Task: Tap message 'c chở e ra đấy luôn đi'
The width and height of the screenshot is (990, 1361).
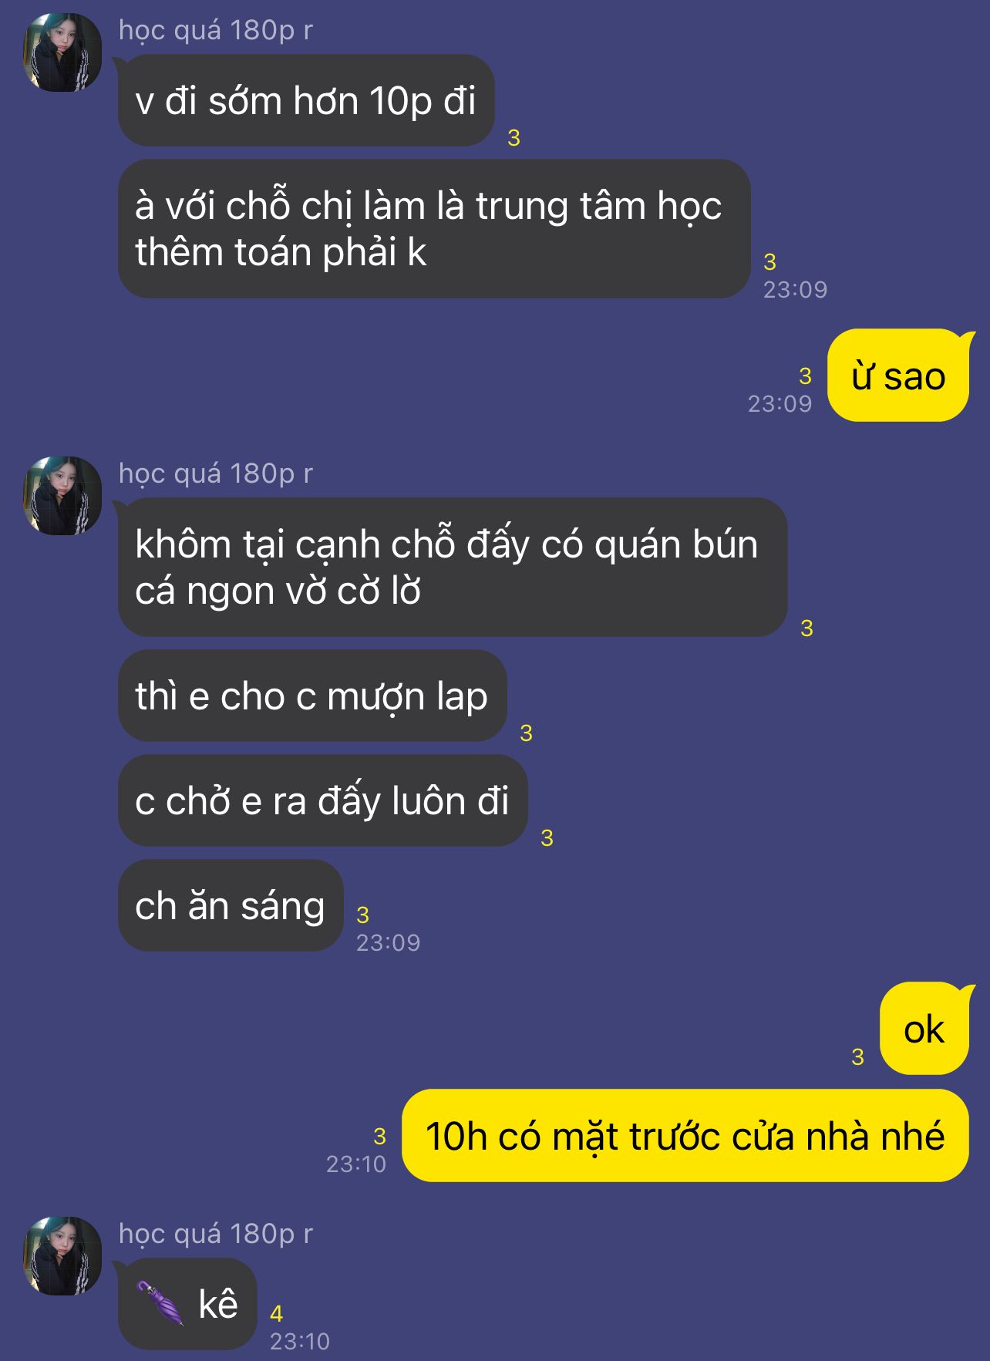Action: click(x=322, y=800)
